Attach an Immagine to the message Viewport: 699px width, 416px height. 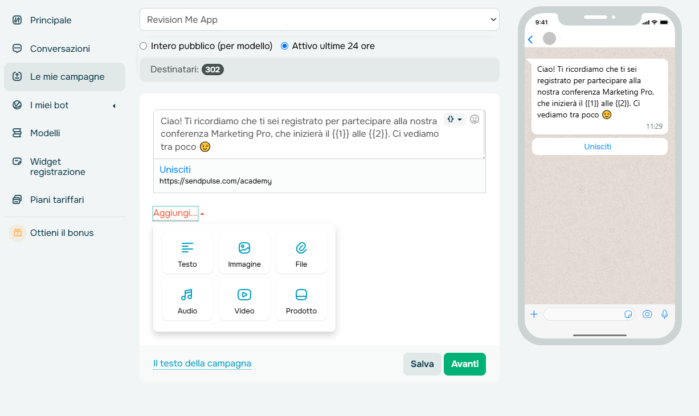pyautogui.click(x=244, y=253)
